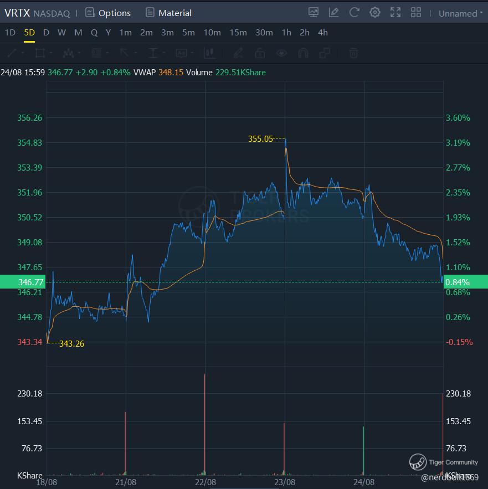Switch to the daily D timeframe
488x489 pixels.
point(46,33)
